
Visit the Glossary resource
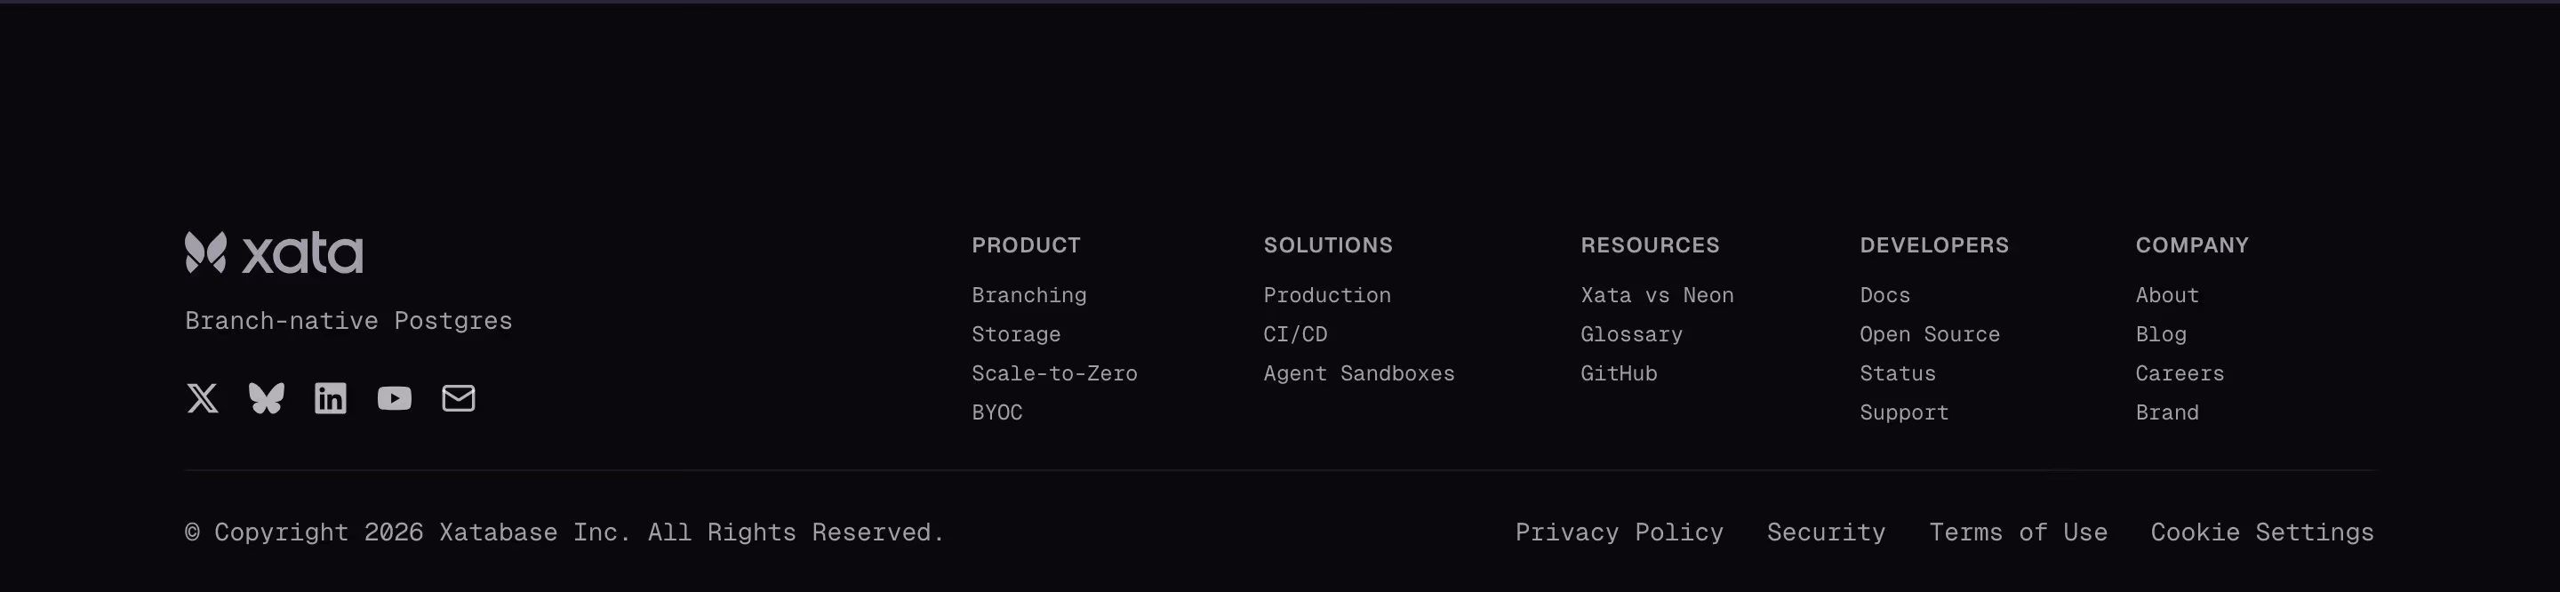pos(1631,335)
